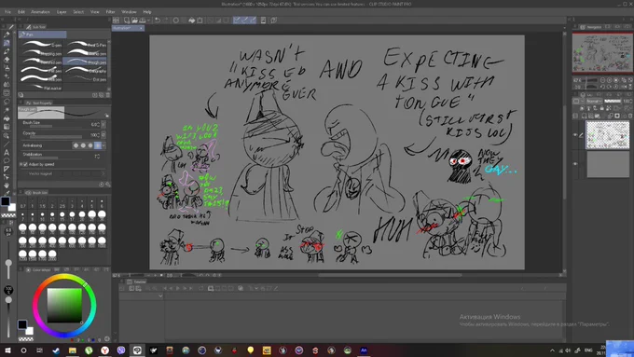
Task: Open the Filter menu
Action: (110, 12)
